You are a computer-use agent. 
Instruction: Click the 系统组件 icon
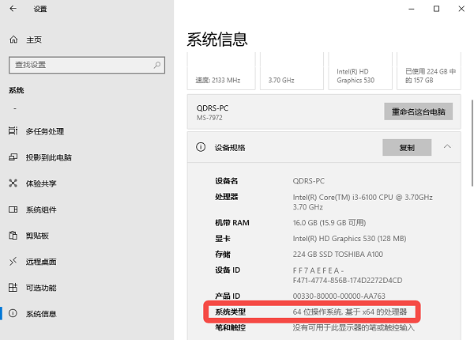[13, 210]
